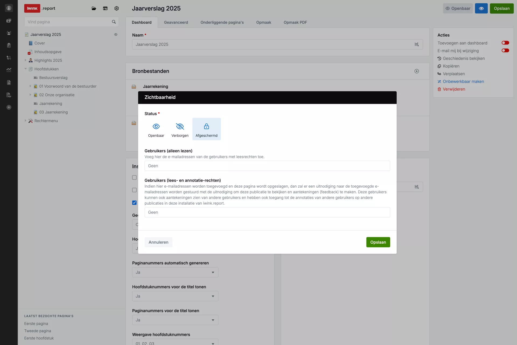This screenshot has width=517, height=345.
Task: Click the blue preview eye button
Action: tap(481, 8)
